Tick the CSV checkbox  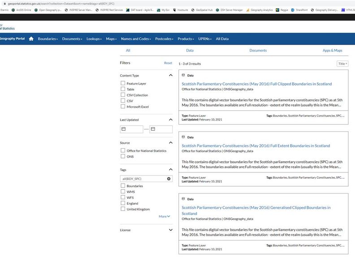tap(123, 100)
